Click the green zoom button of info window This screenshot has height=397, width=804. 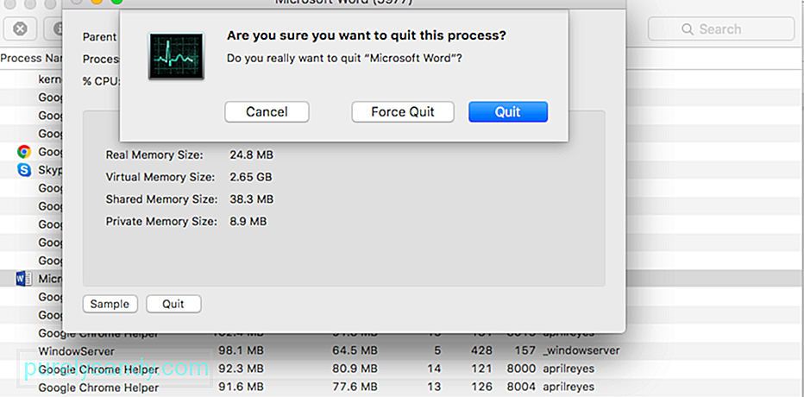(x=116, y=1)
